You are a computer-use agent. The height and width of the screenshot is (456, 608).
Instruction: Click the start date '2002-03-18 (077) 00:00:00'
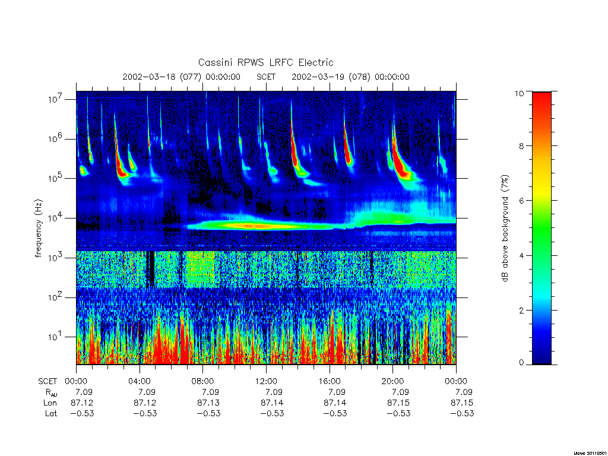point(182,77)
